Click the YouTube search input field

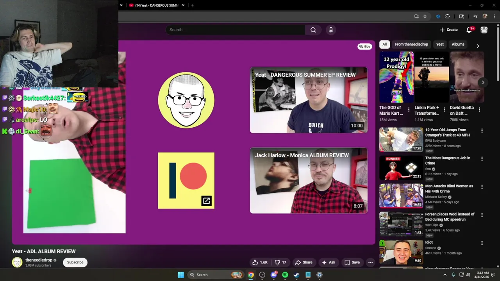(x=235, y=30)
